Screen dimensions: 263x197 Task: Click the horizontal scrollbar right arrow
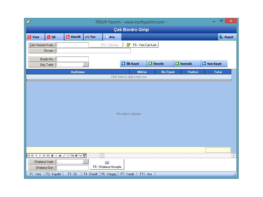coord(234,156)
